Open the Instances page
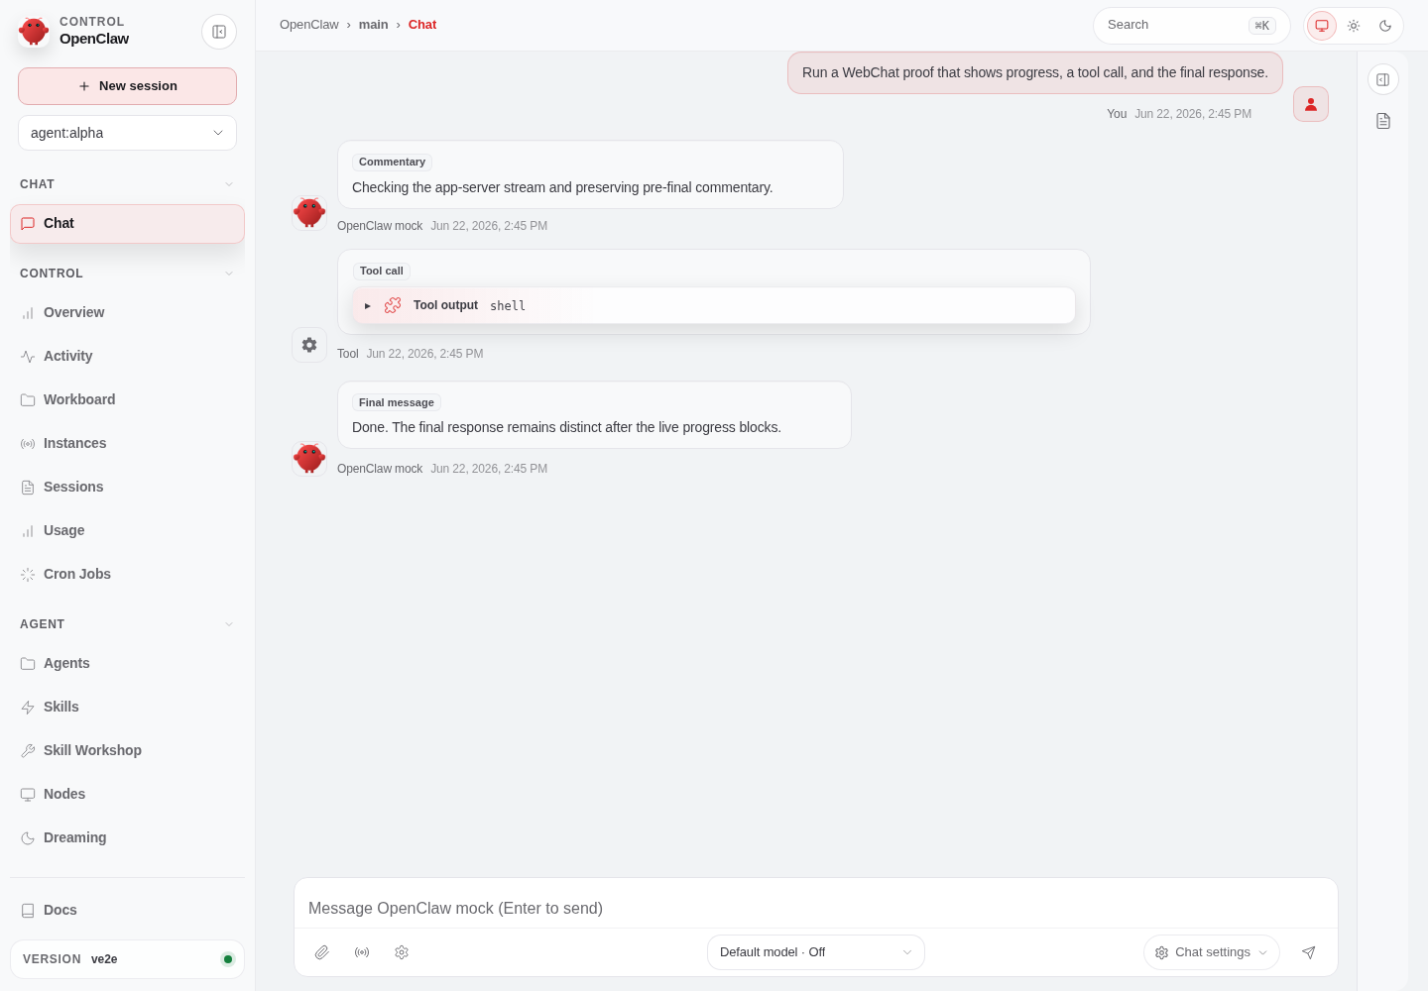 click(x=127, y=443)
